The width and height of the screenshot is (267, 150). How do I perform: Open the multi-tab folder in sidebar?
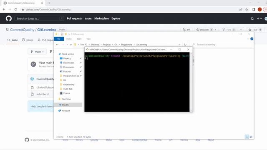[68, 89]
